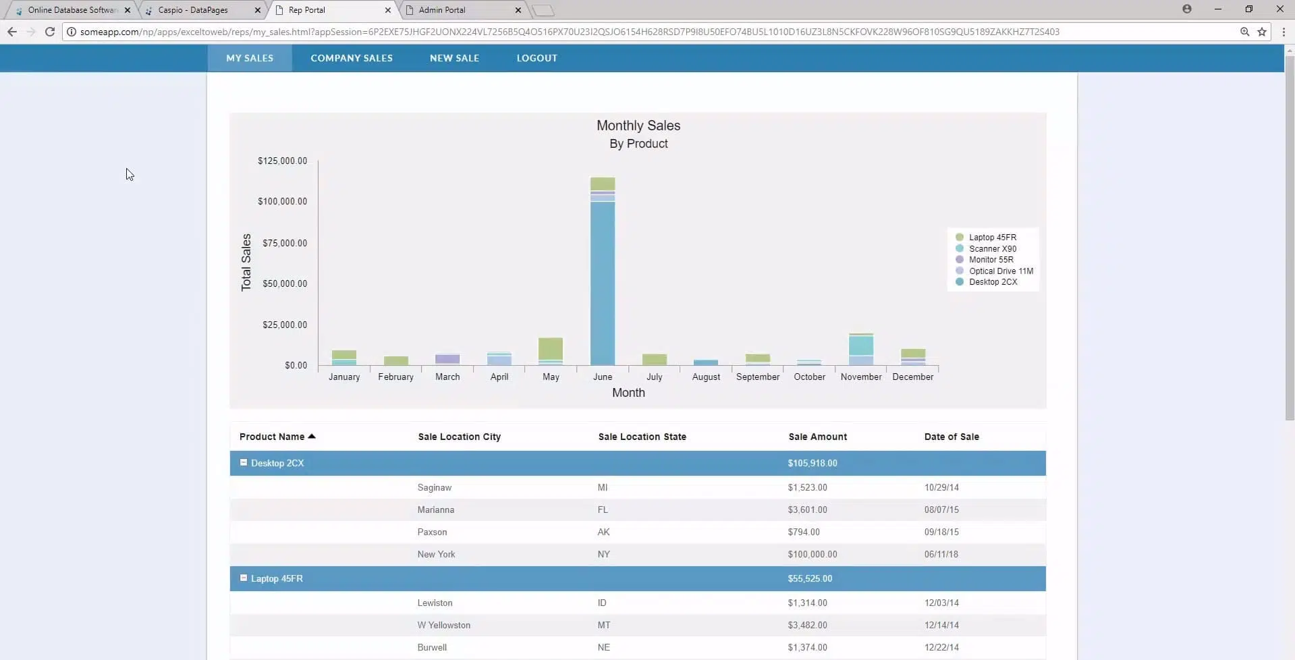Image resolution: width=1295 pixels, height=660 pixels.
Task: Collapse the Laptop 45FR group
Action: click(244, 578)
